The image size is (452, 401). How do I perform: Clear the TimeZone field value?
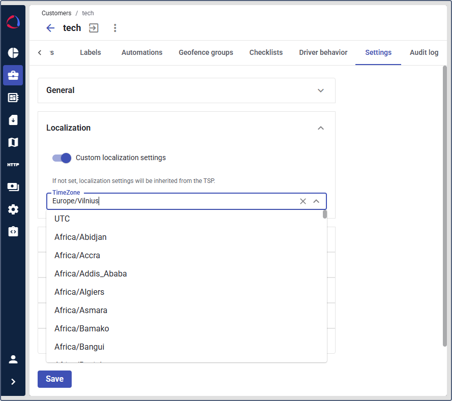tap(303, 201)
